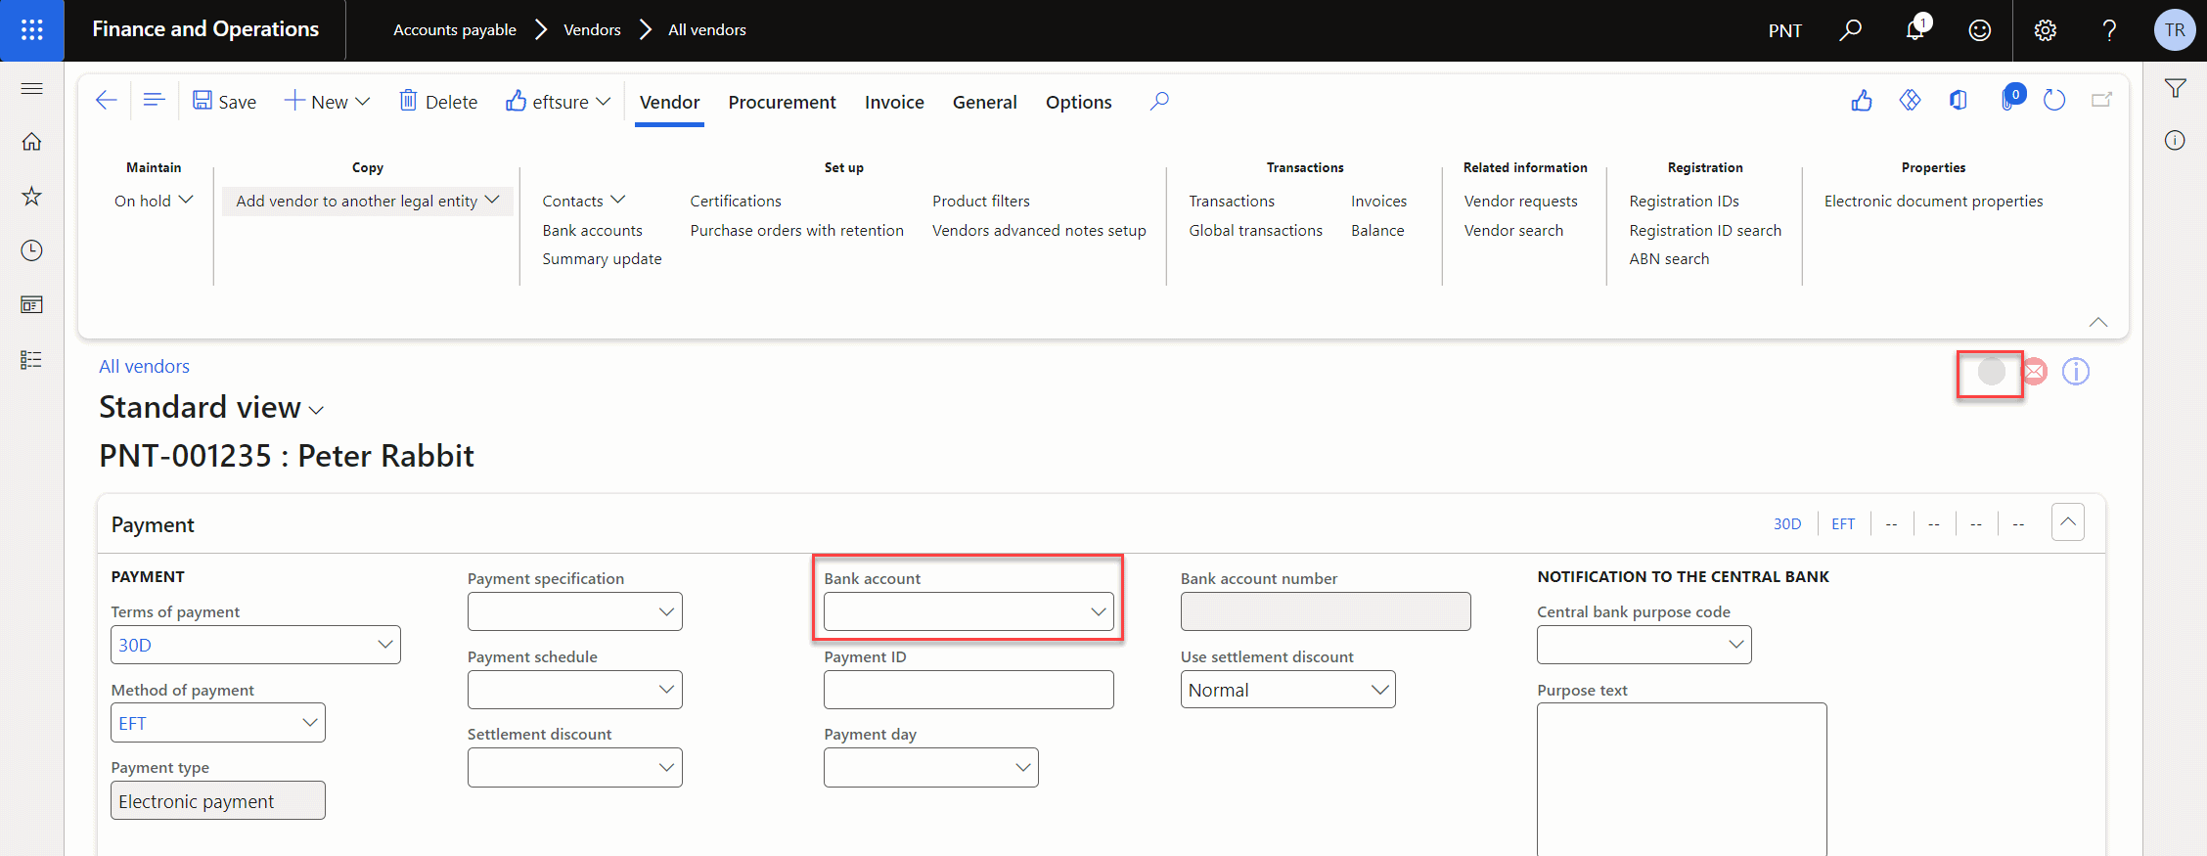Image resolution: width=2207 pixels, height=856 pixels.
Task: Click Accounts payable in breadcrumb
Action: click(x=455, y=30)
